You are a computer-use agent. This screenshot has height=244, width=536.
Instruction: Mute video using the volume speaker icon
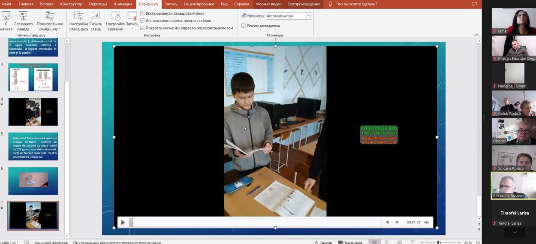click(427, 223)
